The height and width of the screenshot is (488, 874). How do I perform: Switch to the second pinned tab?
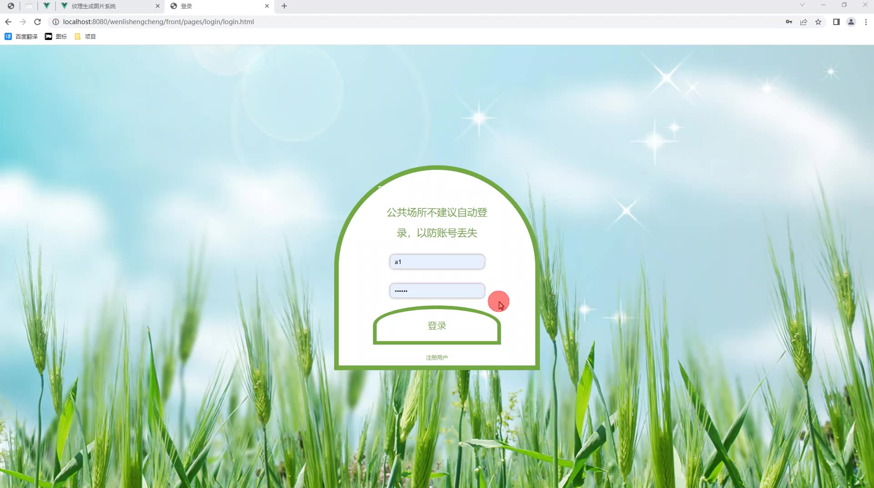(28, 6)
